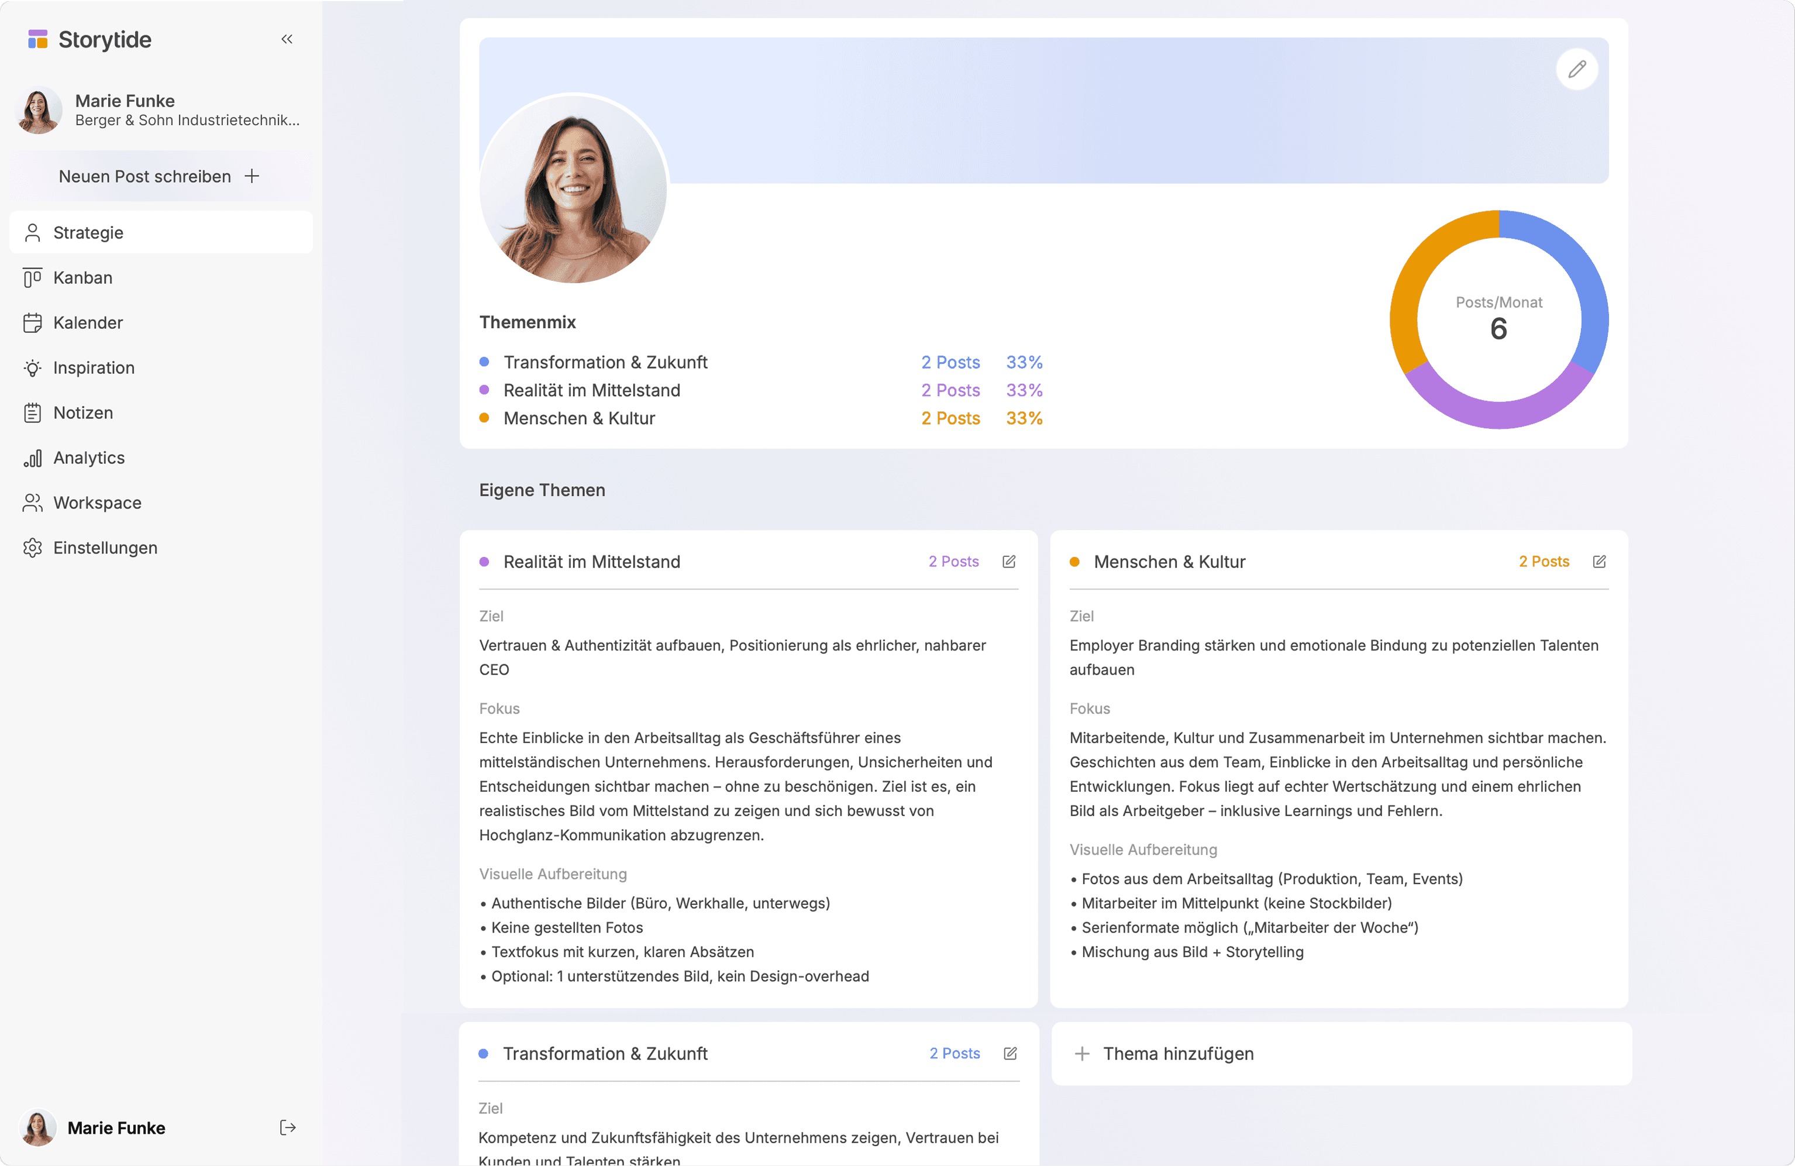This screenshot has height=1166, width=1795.
Task: Click the large profile photo
Action: [574, 188]
